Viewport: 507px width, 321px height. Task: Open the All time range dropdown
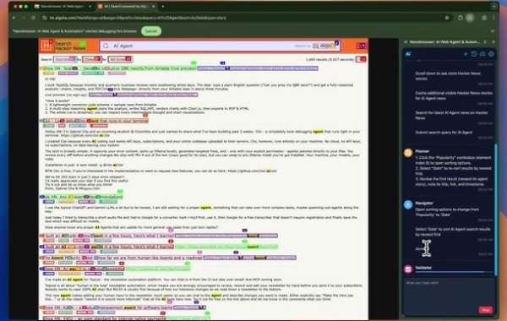pos(120,59)
